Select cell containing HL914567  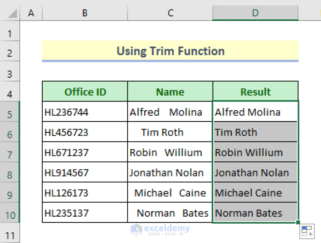click(85, 172)
